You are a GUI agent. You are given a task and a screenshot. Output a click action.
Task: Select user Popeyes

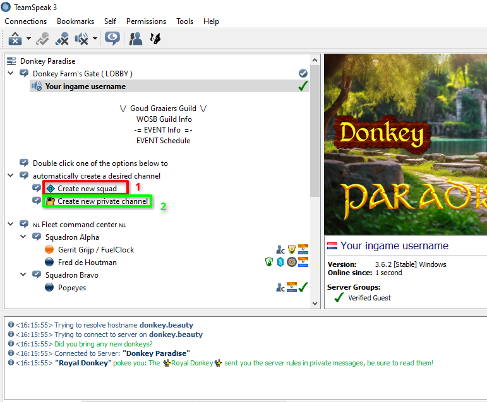[x=72, y=288]
